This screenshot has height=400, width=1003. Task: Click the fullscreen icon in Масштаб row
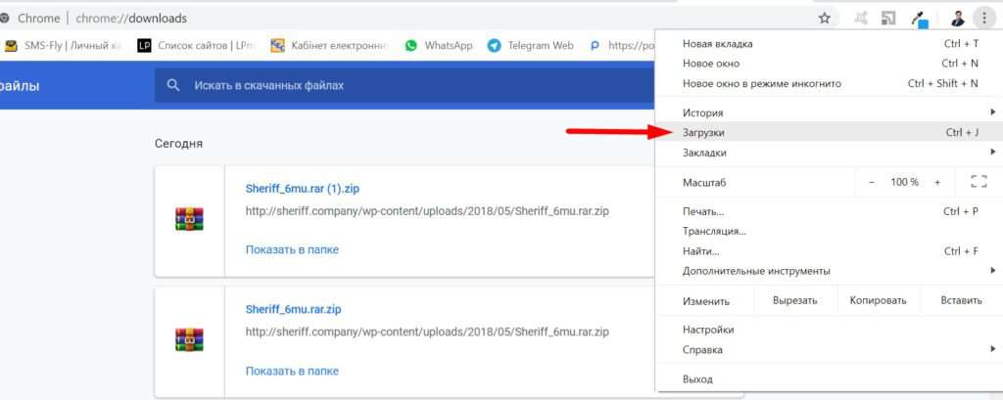pos(978,182)
